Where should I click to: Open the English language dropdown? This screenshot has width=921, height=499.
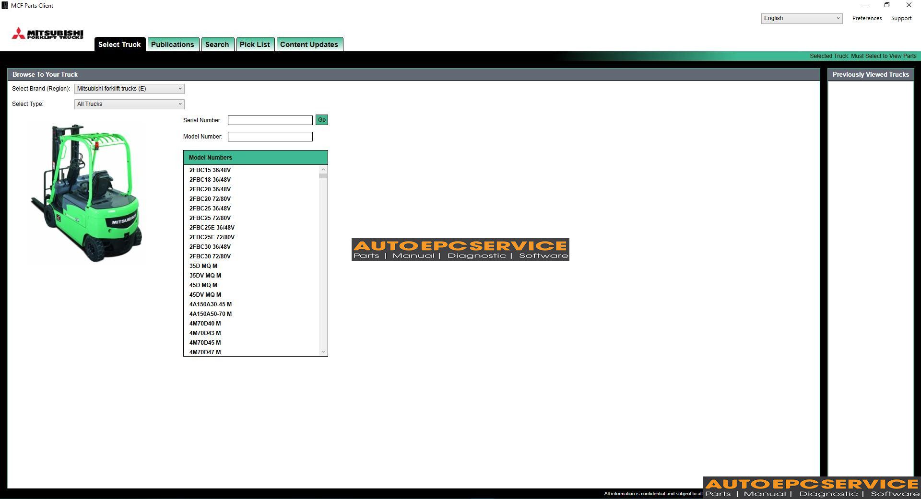(802, 18)
